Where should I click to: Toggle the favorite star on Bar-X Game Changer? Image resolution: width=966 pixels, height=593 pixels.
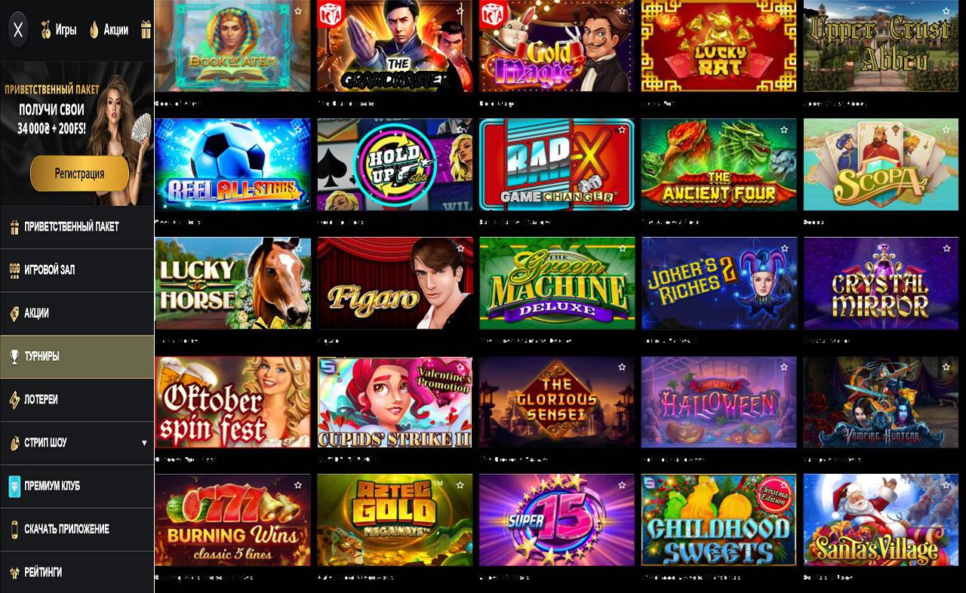[x=622, y=130]
